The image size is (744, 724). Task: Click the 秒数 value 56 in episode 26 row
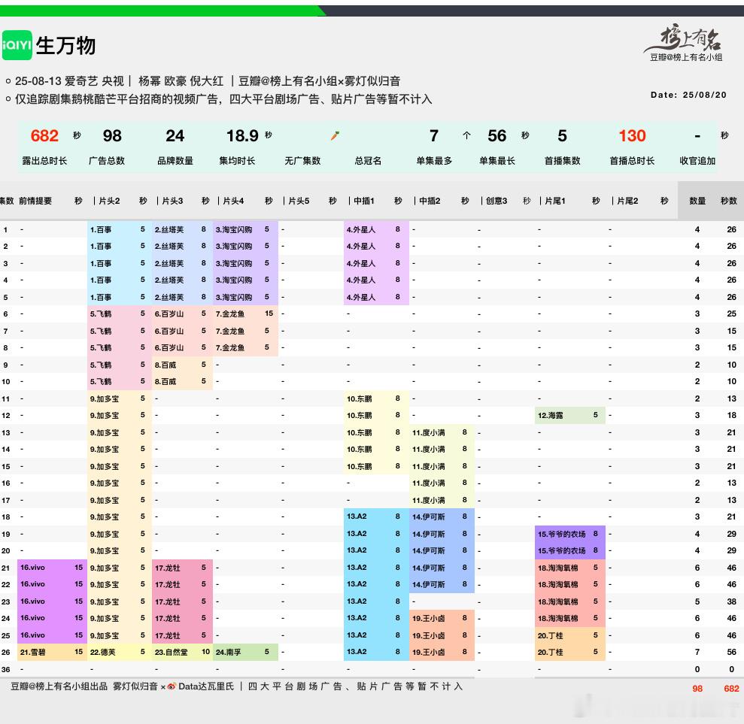tap(731, 652)
